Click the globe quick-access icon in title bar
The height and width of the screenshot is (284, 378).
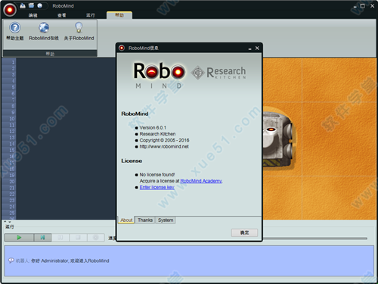point(39,5)
